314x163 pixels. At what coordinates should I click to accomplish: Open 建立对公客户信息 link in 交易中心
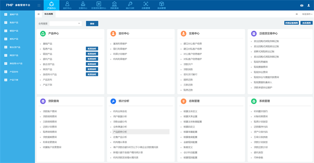(192, 43)
